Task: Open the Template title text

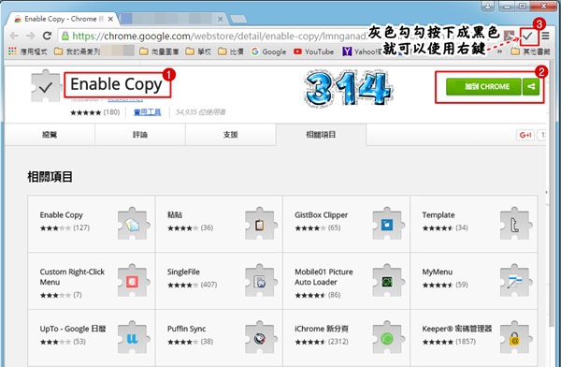Action: pos(439,215)
